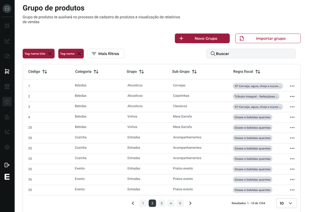Image resolution: width=319 pixels, height=212 pixels.
Task: Click code '25' cell
Action: (x=30, y=128)
